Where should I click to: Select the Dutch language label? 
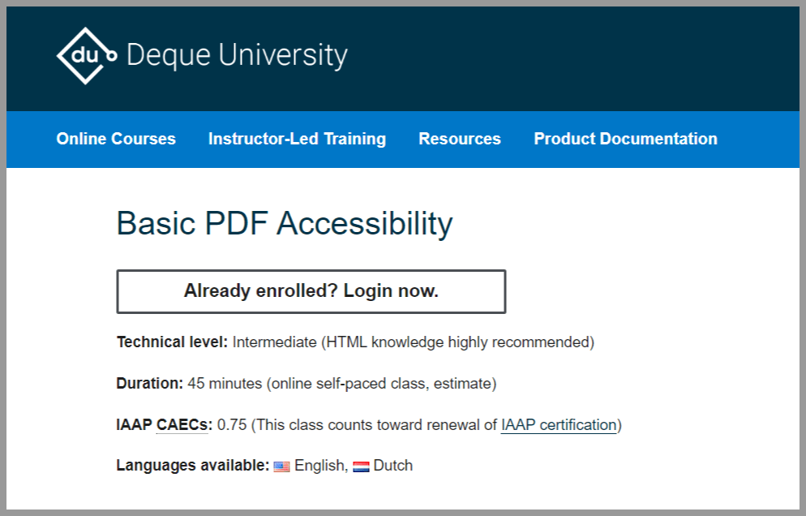[392, 466]
